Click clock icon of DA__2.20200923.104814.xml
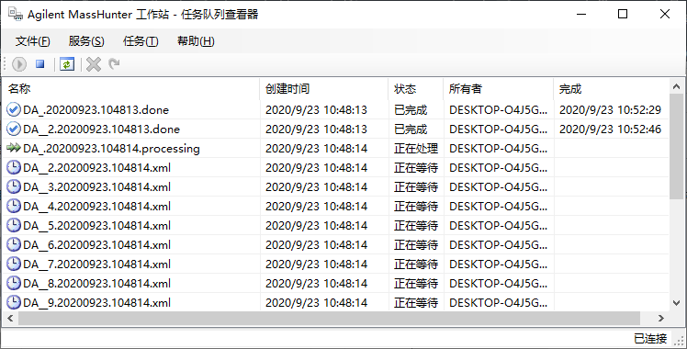687x349 pixels. pyautogui.click(x=14, y=167)
